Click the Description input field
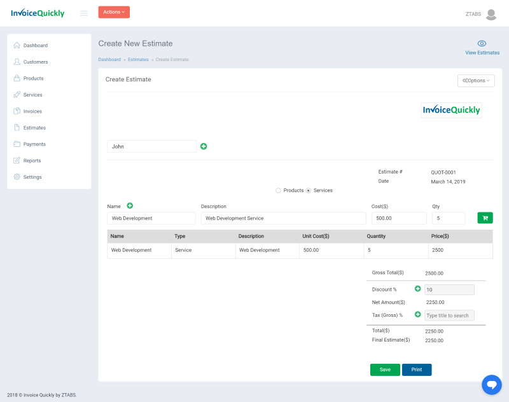Screen dimensions: 509x402 tap(283, 218)
